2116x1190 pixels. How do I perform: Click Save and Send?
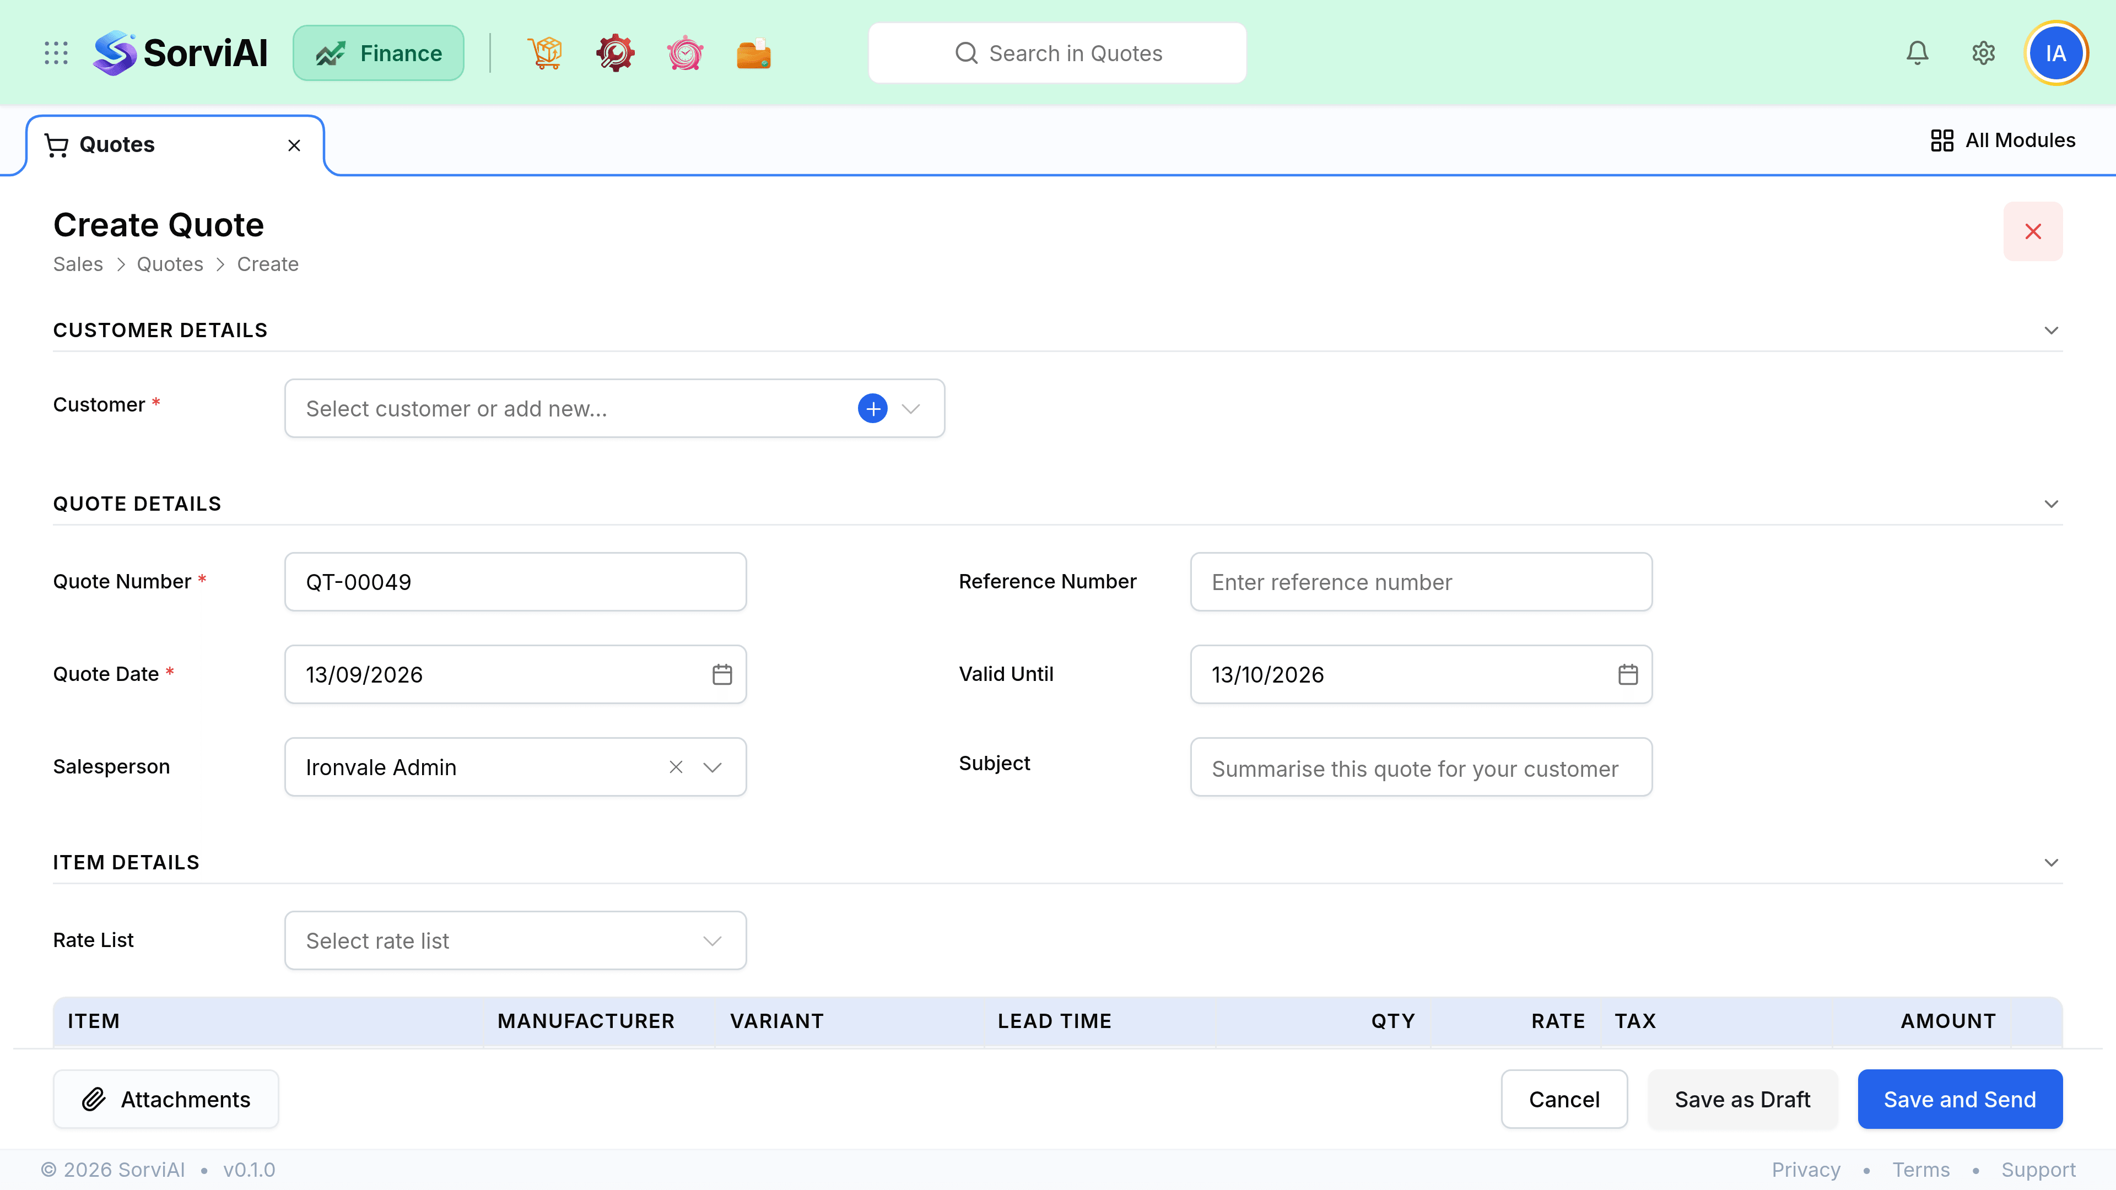click(1960, 1099)
